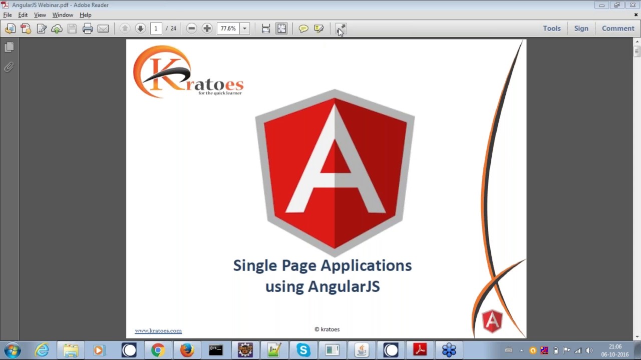
Task: Open the zoom level dropdown arrow
Action: click(245, 28)
